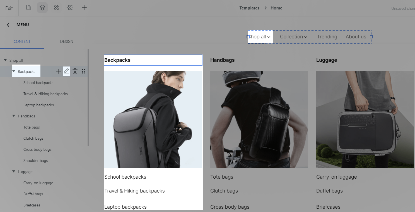Collapse the Handbags tree node

pos(14,116)
